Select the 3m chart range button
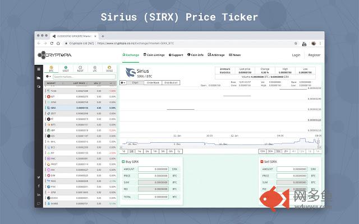Image resolution: width=359 pixels, height=224 pixels. [163, 151]
